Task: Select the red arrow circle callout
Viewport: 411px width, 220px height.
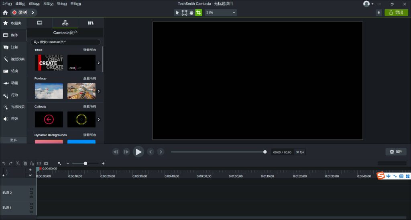Action: [x=49, y=119]
